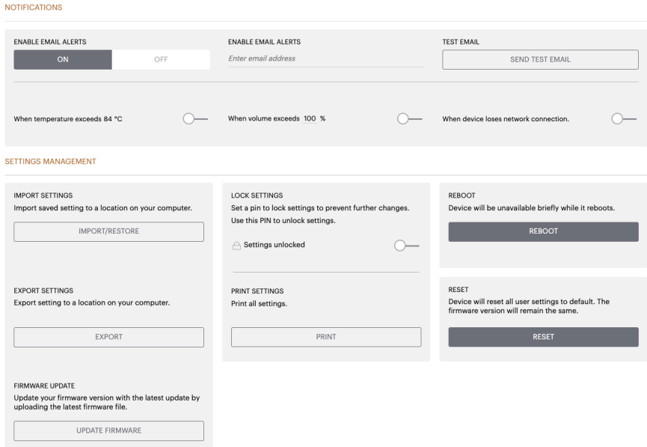Toggle the Settings unlocked lock switch
The image size is (647, 447).
click(407, 245)
